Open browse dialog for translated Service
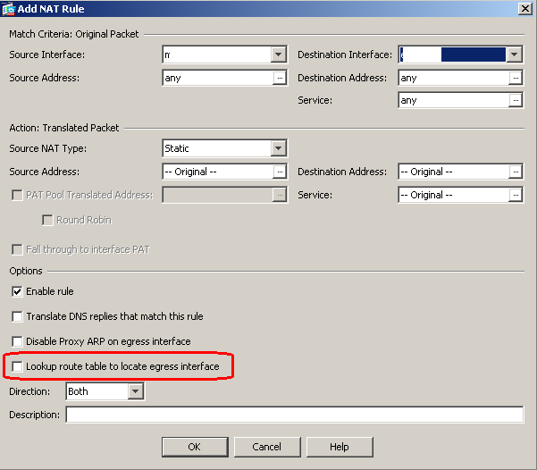This screenshot has height=470, width=537. tap(516, 195)
